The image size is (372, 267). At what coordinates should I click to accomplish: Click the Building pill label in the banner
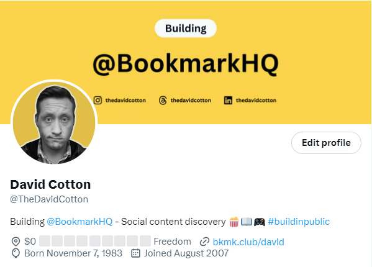pos(186,28)
